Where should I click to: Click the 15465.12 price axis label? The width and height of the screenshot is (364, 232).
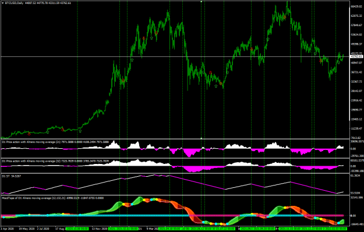pyautogui.click(x=357, y=119)
